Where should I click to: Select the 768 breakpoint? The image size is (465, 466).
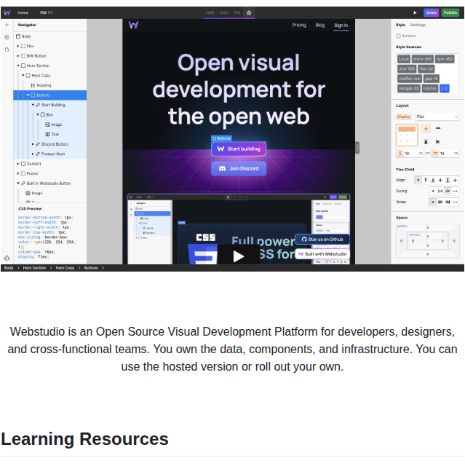coord(237,12)
